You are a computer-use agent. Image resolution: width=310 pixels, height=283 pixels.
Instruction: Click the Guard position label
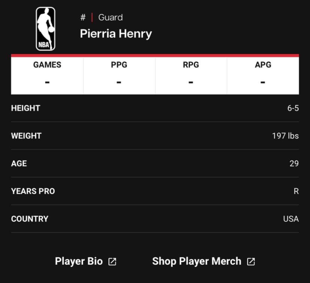point(111,17)
